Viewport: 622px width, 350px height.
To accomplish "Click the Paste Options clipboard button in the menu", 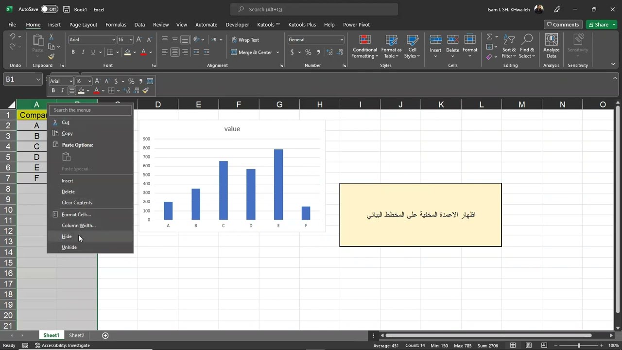I will 67,157.
